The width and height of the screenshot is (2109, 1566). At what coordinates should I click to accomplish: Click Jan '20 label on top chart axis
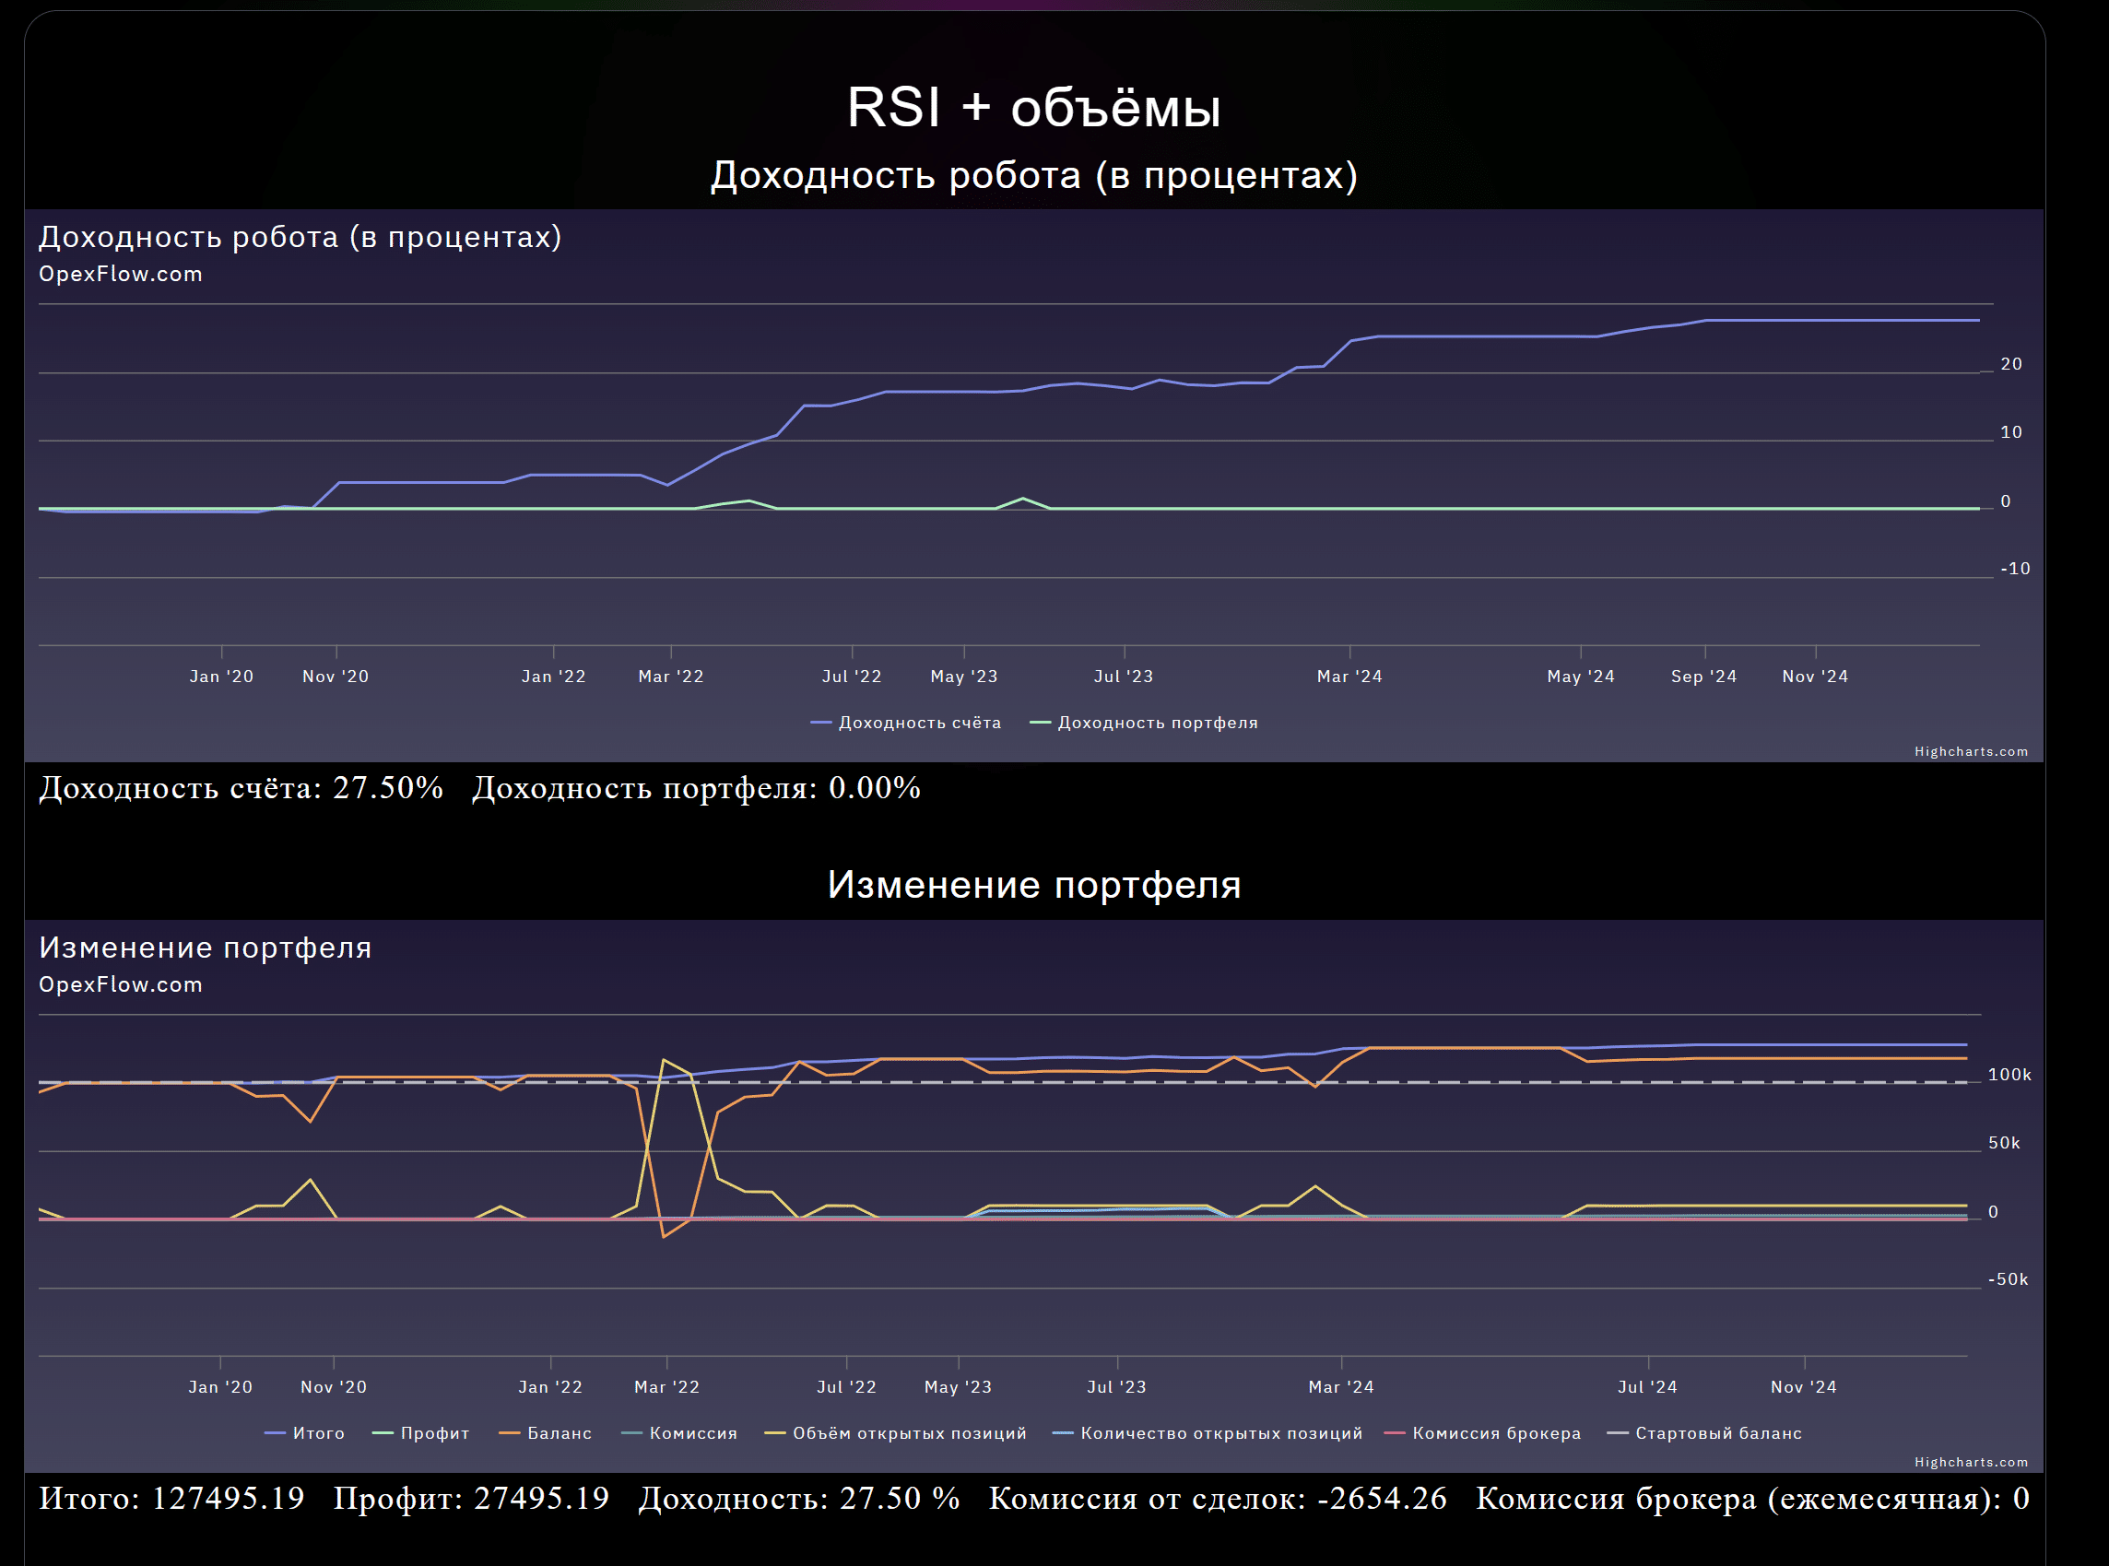222,677
